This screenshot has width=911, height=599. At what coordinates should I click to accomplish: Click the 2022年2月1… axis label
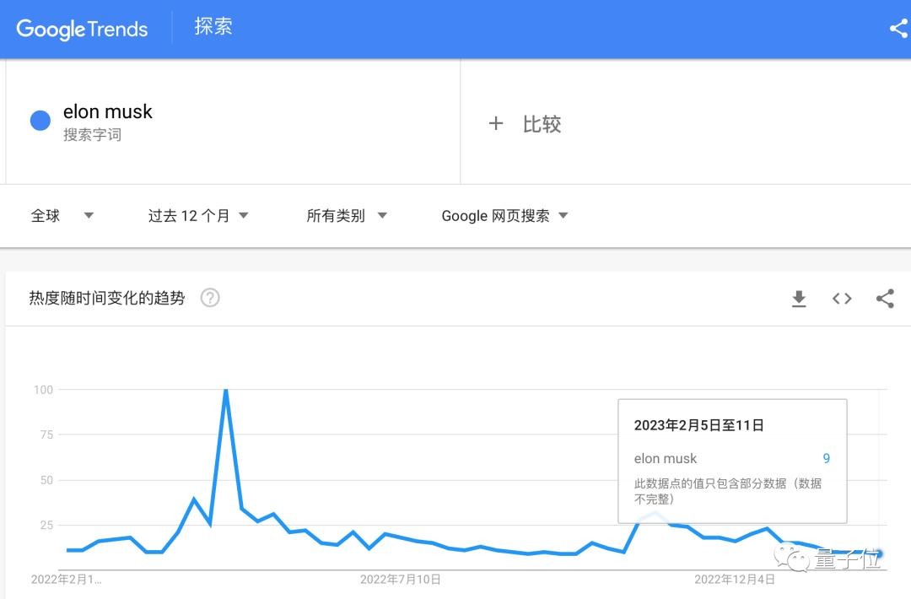(x=67, y=580)
